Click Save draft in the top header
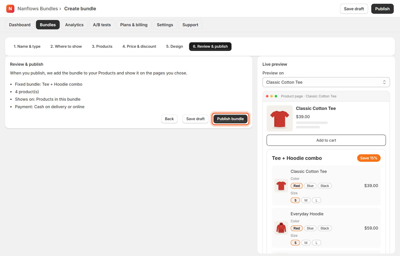 354,9
